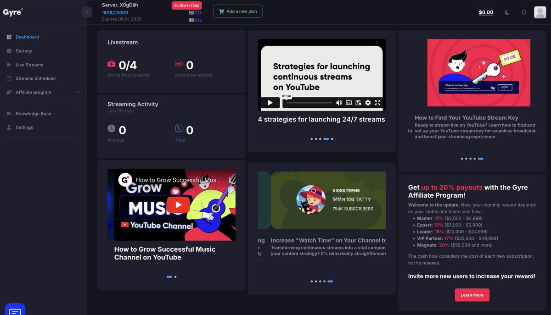Click the 4k Start+(3m) plan badge

[187, 6]
